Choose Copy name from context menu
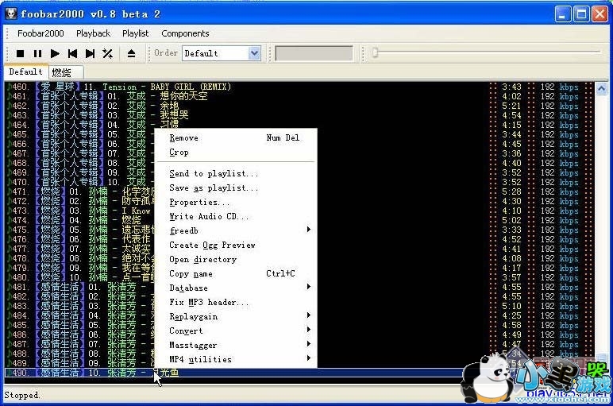This screenshot has height=406, width=613. click(x=236, y=274)
